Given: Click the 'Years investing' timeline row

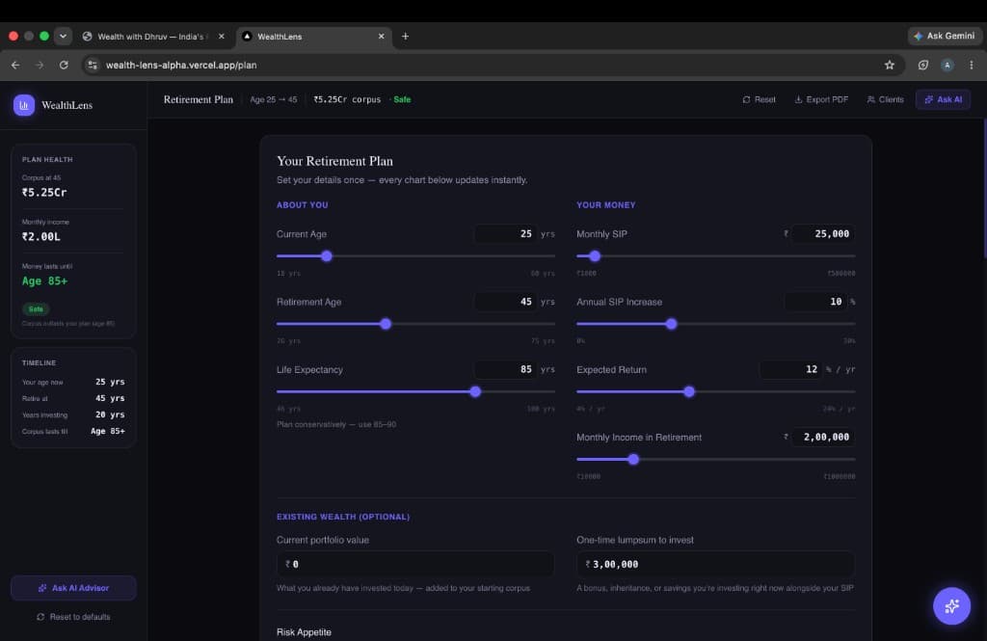Looking at the screenshot, I should click(73, 414).
